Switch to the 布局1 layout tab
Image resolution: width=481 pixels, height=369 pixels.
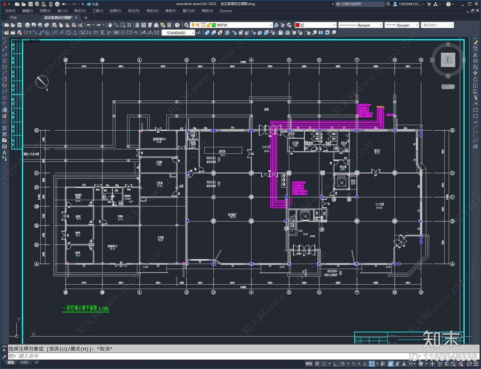point(25,362)
